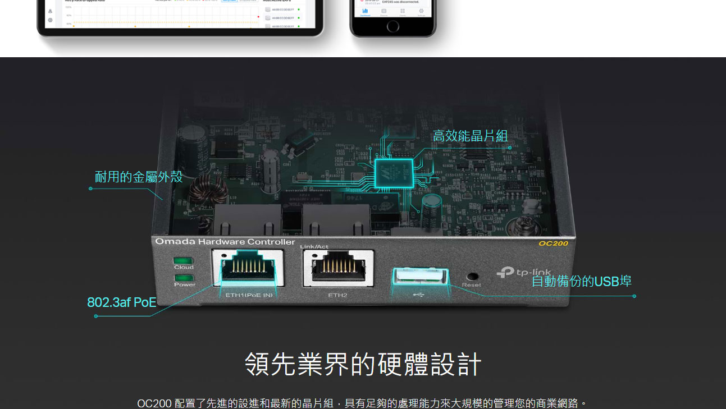Click the 自動備份的USB埠 label
The image size is (726, 409).
point(581,281)
